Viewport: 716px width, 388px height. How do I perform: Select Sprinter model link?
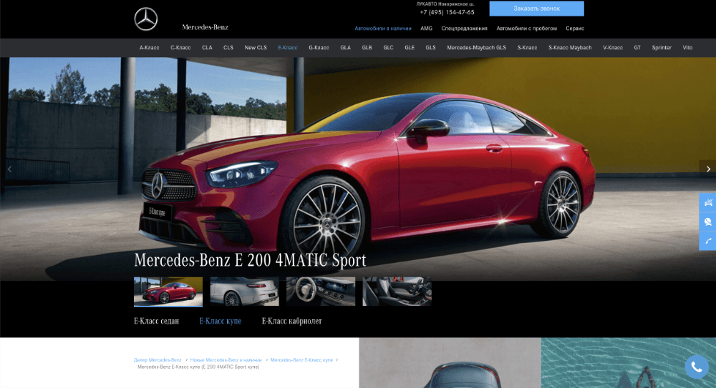[662, 47]
